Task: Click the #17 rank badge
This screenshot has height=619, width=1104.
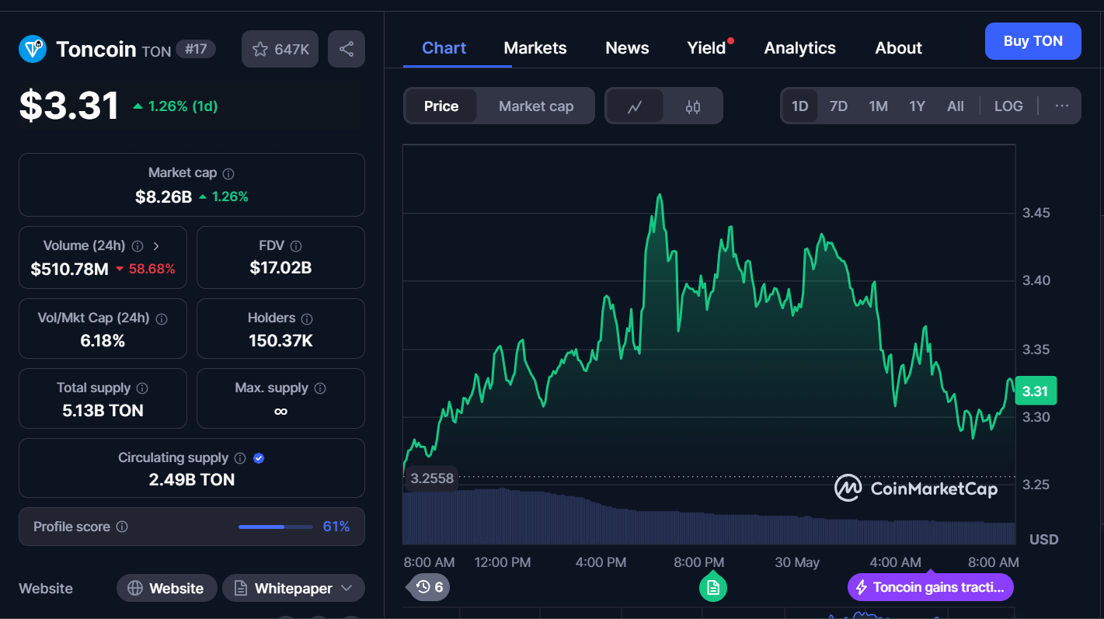Action: click(x=196, y=50)
